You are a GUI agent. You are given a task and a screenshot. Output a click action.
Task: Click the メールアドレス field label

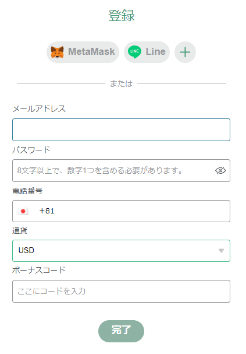click(x=39, y=109)
